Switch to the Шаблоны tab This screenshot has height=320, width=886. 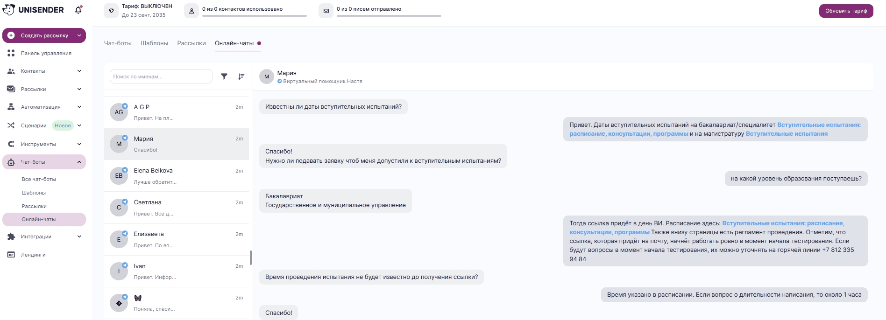(x=154, y=43)
